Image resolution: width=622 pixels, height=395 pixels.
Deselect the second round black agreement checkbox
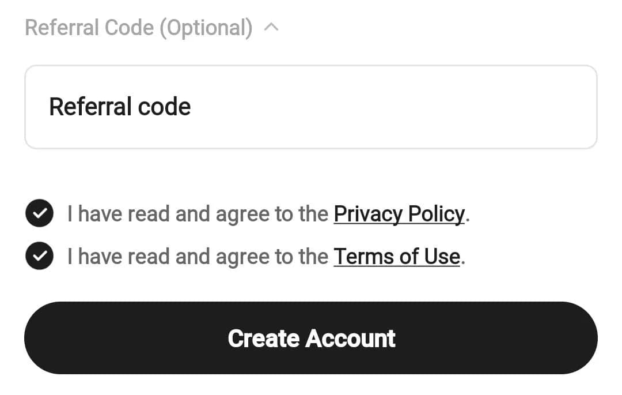click(x=39, y=257)
